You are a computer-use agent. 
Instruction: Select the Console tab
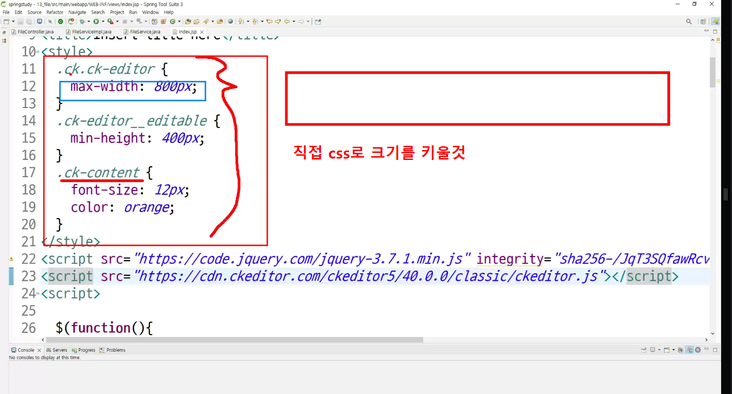[26, 350]
